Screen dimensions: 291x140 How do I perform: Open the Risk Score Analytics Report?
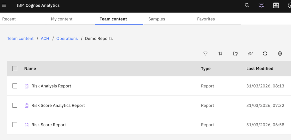[58, 105]
